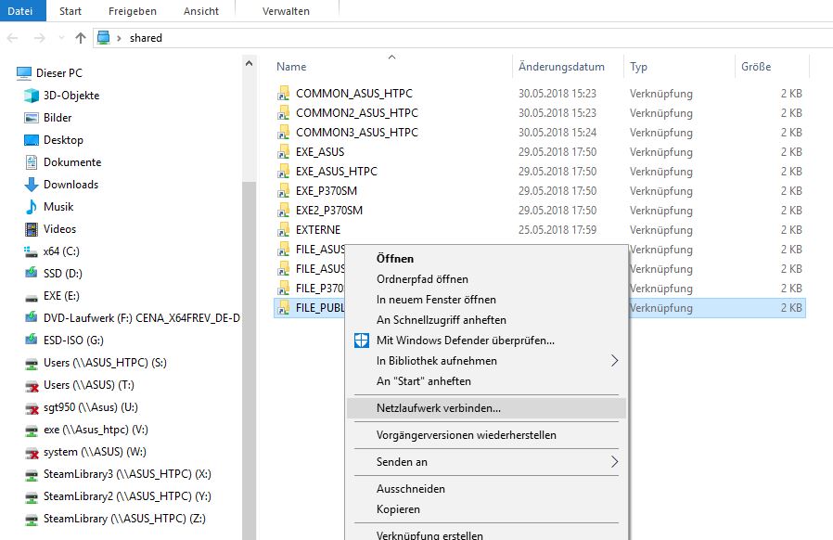The height and width of the screenshot is (540, 833).
Task: Expand the In Bibliothek aufnehmen submenu arrow
Action: pos(614,361)
